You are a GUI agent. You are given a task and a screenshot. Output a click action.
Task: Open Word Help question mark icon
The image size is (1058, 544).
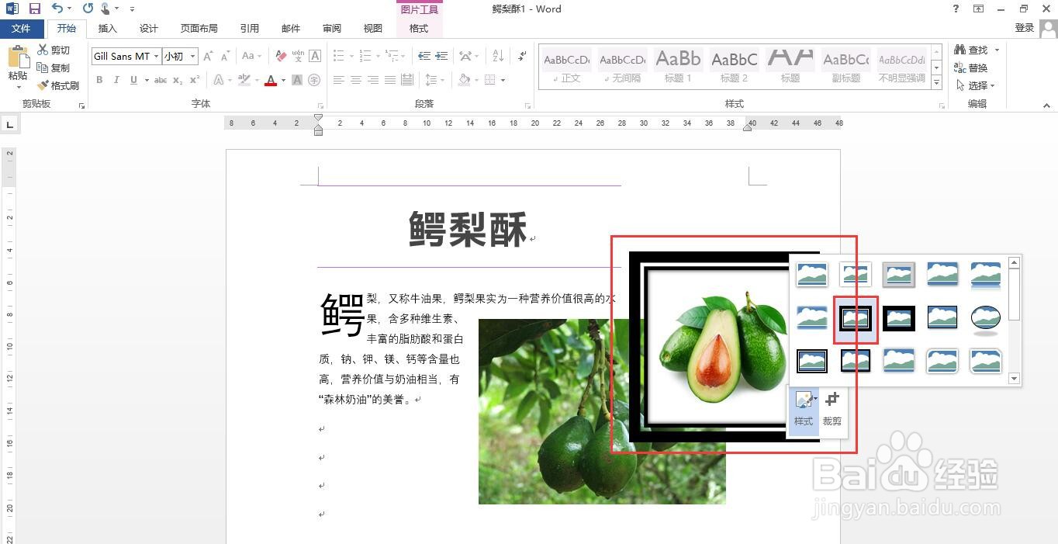coord(956,9)
